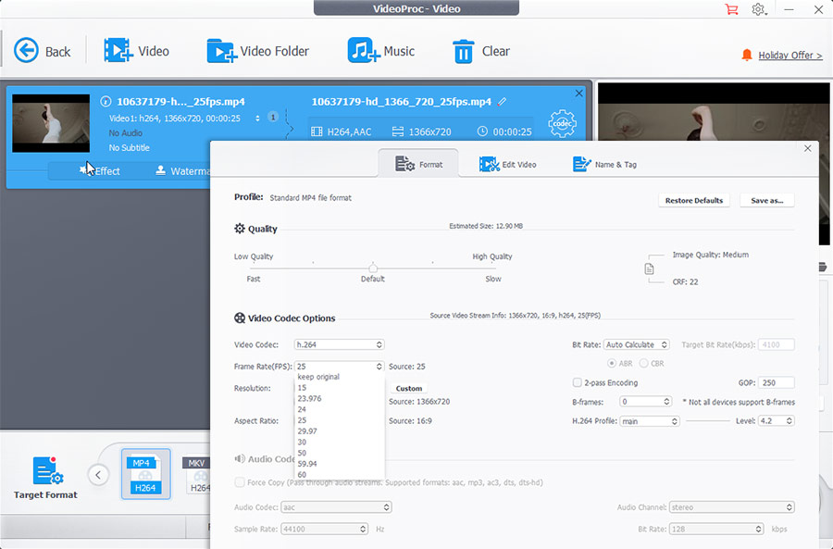Viewport: 833px width, 549px height.
Task: Set quality slider to Low Quality Fast end
Action: pos(254,268)
